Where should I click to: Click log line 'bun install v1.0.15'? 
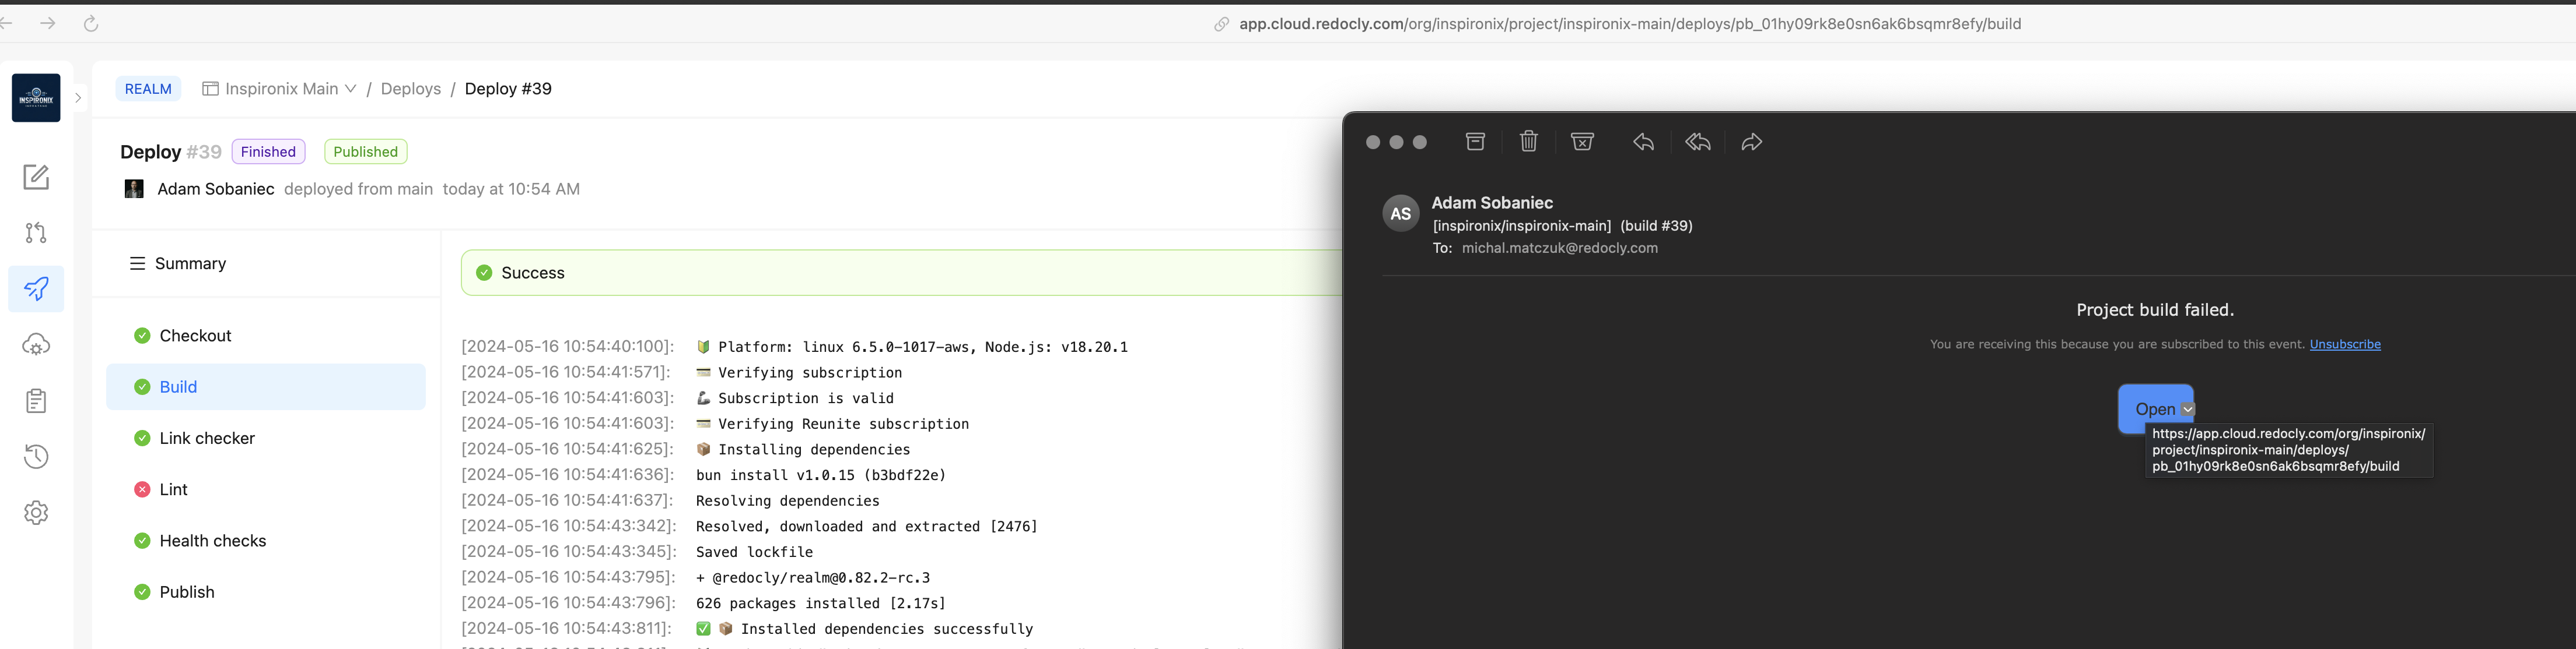(x=821, y=475)
